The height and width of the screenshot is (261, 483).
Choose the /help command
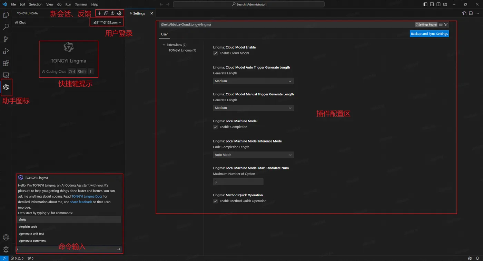coord(69,219)
